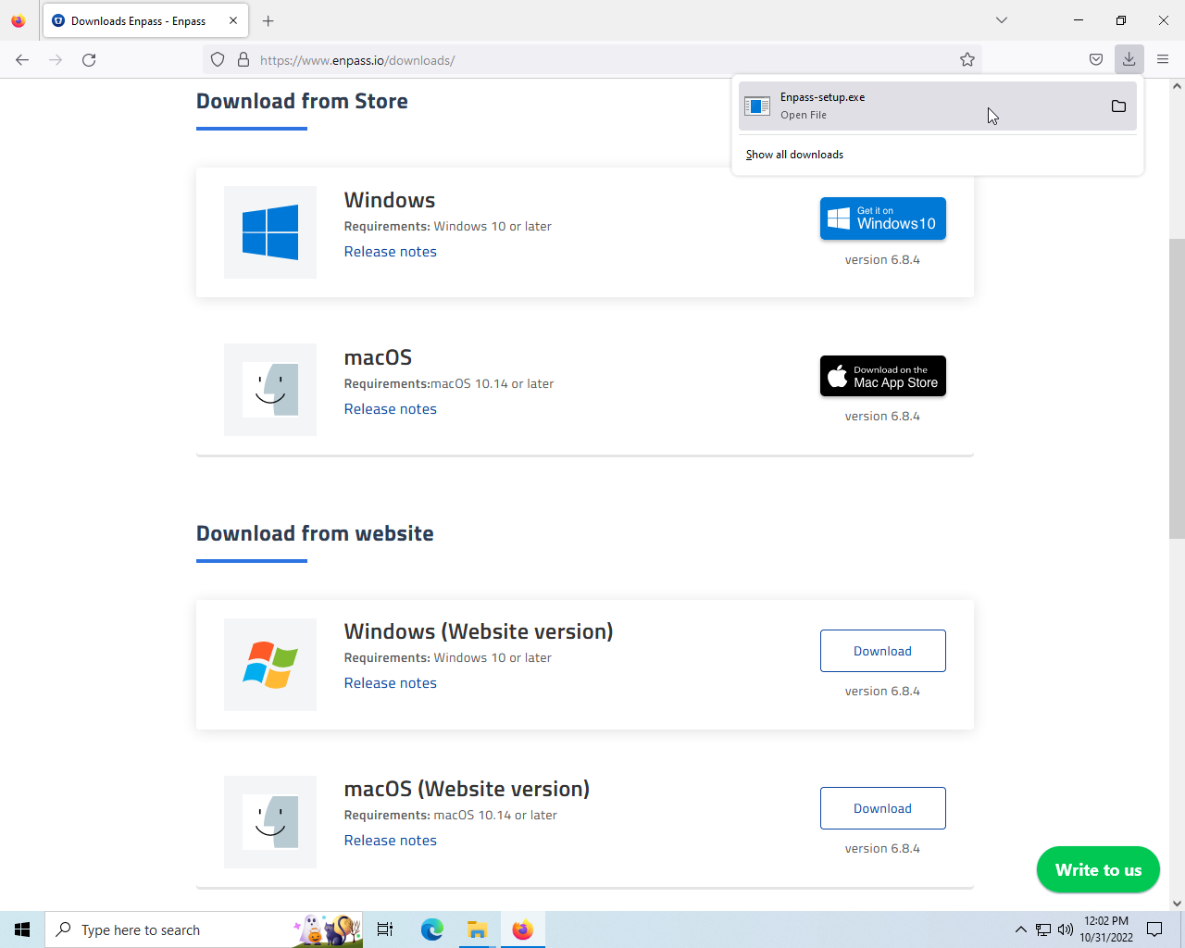Toggle the Downloads toolbar button
Image resolution: width=1185 pixels, height=948 pixels.
1129,60
